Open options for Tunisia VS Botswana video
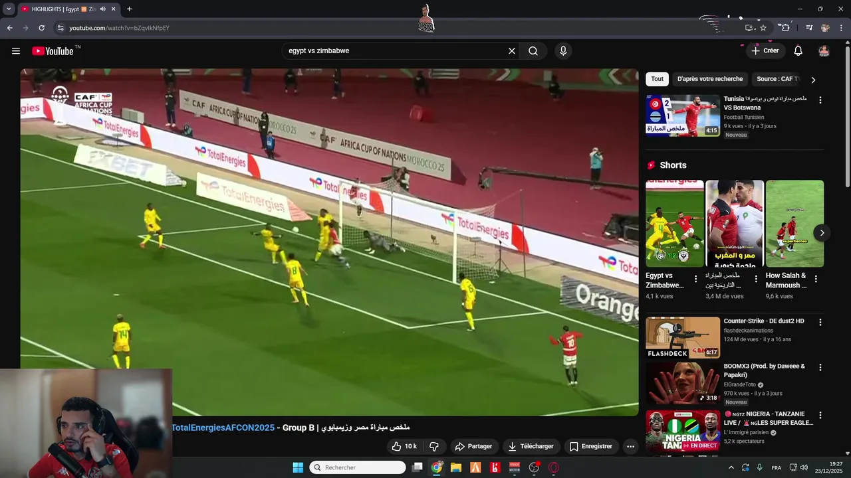This screenshot has height=478, width=851. (820, 100)
